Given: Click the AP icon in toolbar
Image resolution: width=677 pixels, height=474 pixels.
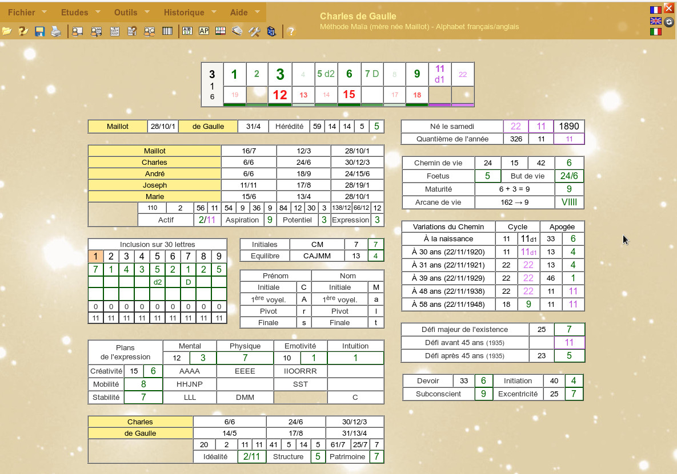Looking at the screenshot, I should click(x=204, y=31).
